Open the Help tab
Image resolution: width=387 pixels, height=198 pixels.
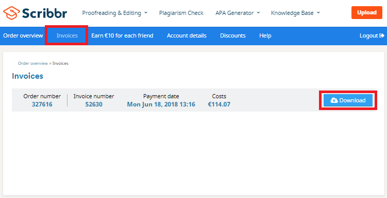tap(265, 35)
